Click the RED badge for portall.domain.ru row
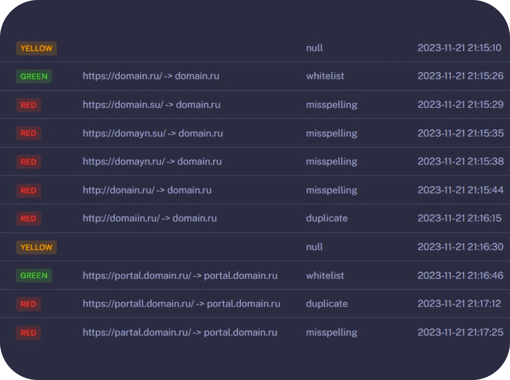 pyautogui.click(x=28, y=304)
